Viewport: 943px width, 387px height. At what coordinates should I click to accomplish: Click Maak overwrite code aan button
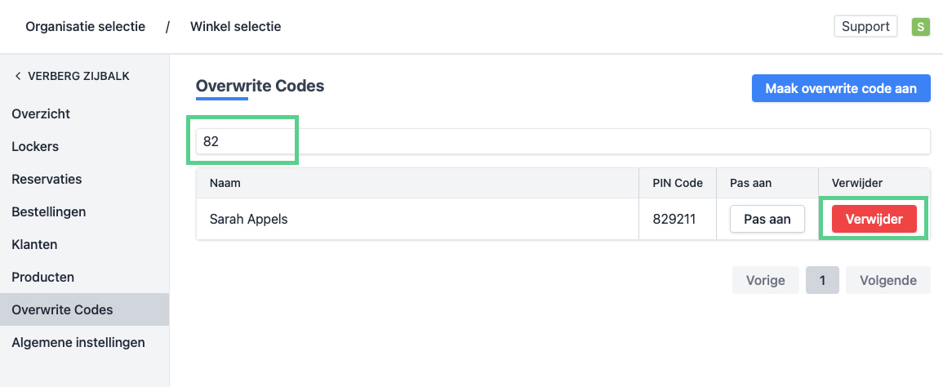click(841, 88)
